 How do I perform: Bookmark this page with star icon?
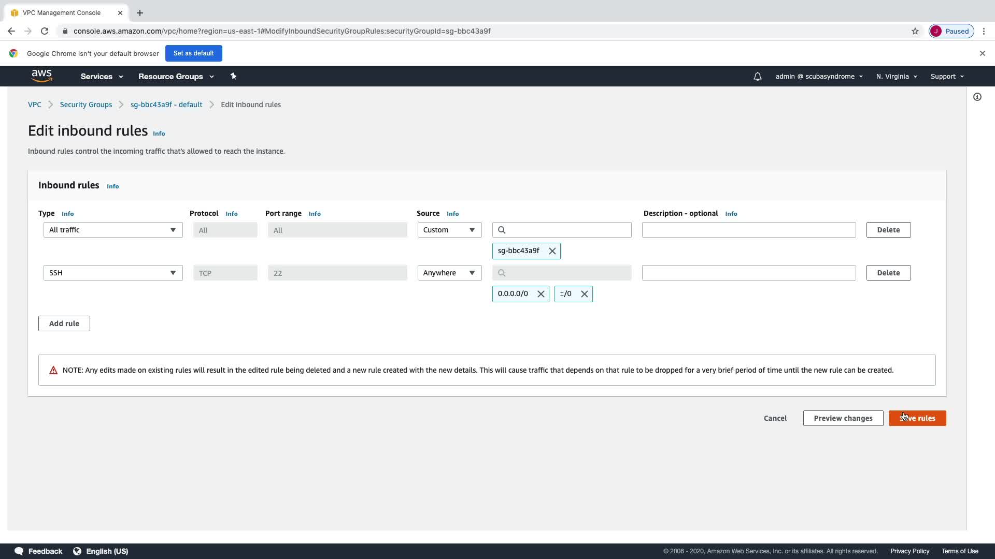point(915,31)
